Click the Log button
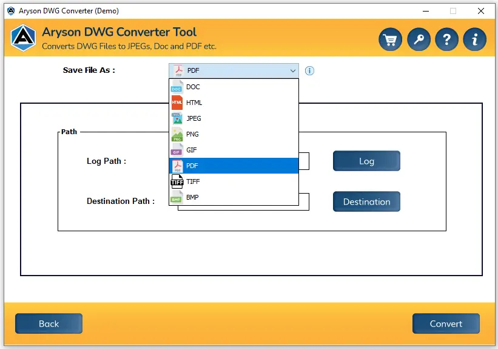 [366, 161]
